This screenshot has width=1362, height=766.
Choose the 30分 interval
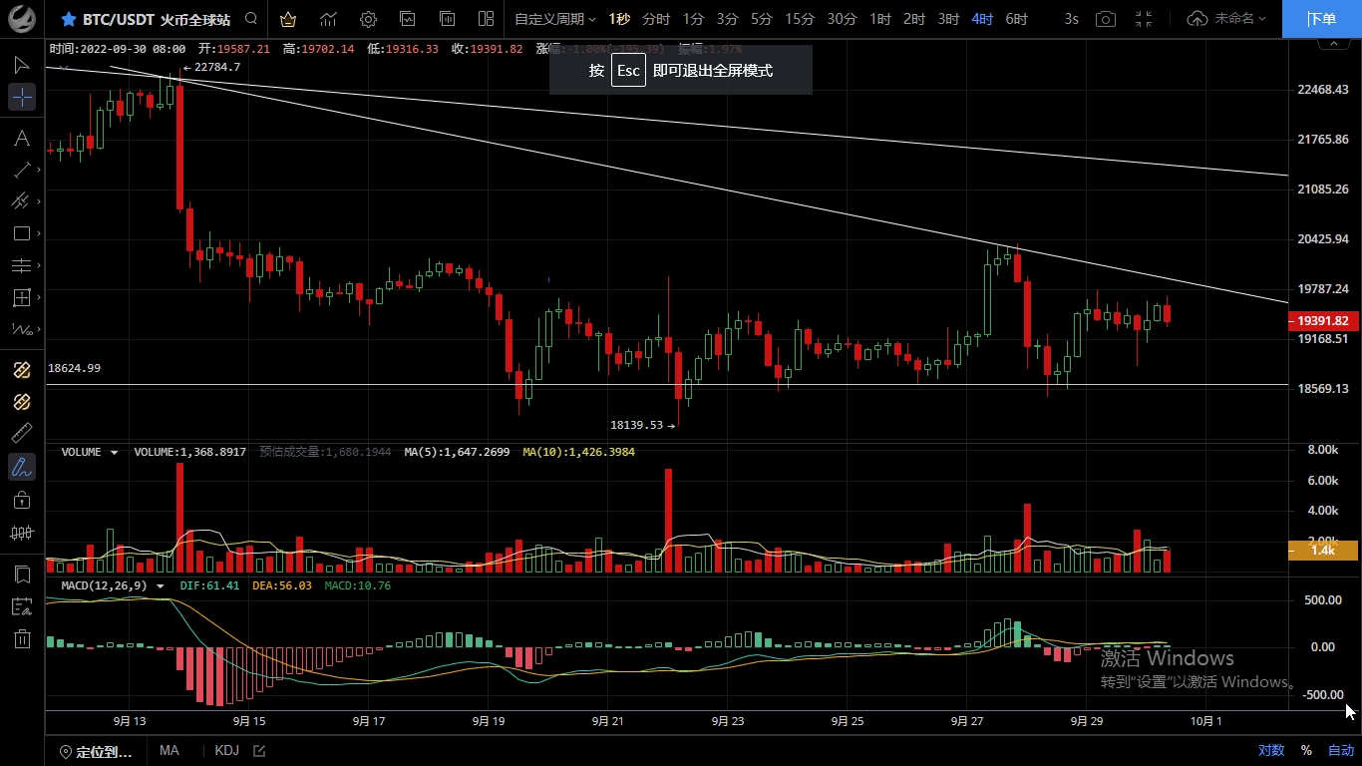[842, 19]
